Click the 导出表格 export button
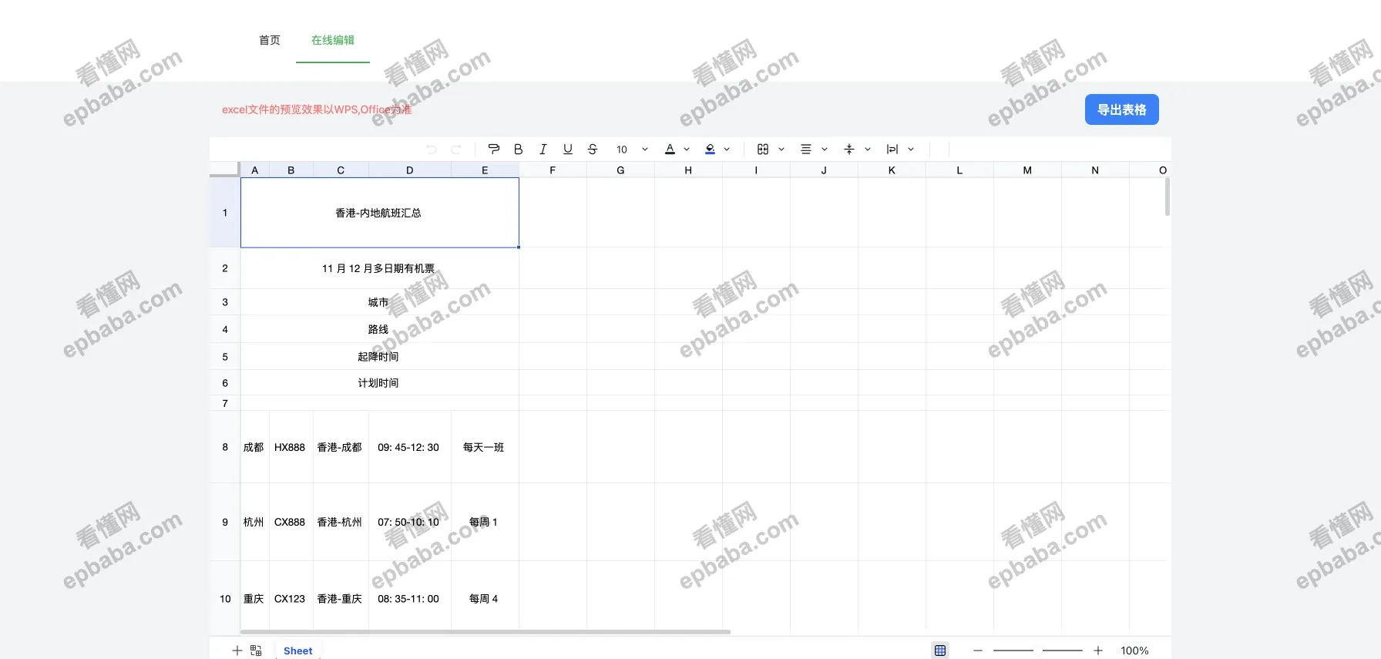Screen dimensions: 1381x659 (1122, 109)
